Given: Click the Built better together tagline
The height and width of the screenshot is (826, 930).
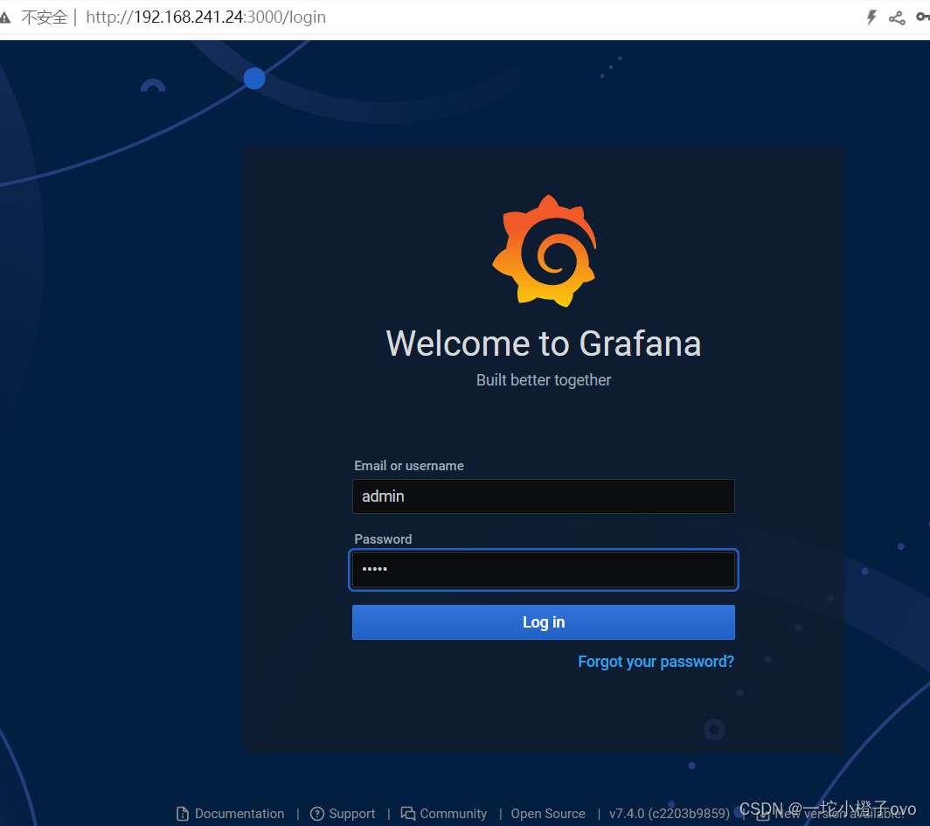Looking at the screenshot, I should [544, 380].
